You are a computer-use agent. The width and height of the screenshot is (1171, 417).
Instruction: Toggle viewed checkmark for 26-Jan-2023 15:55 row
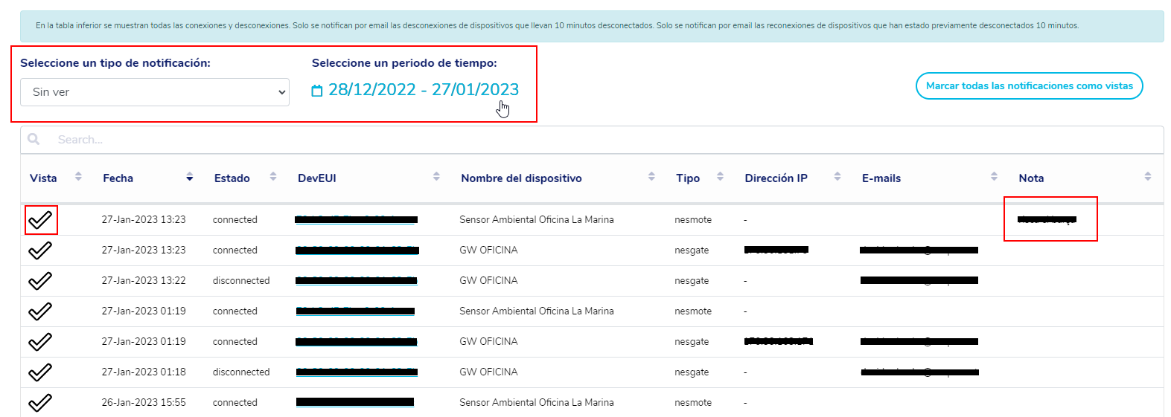pyautogui.click(x=40, y=403)
